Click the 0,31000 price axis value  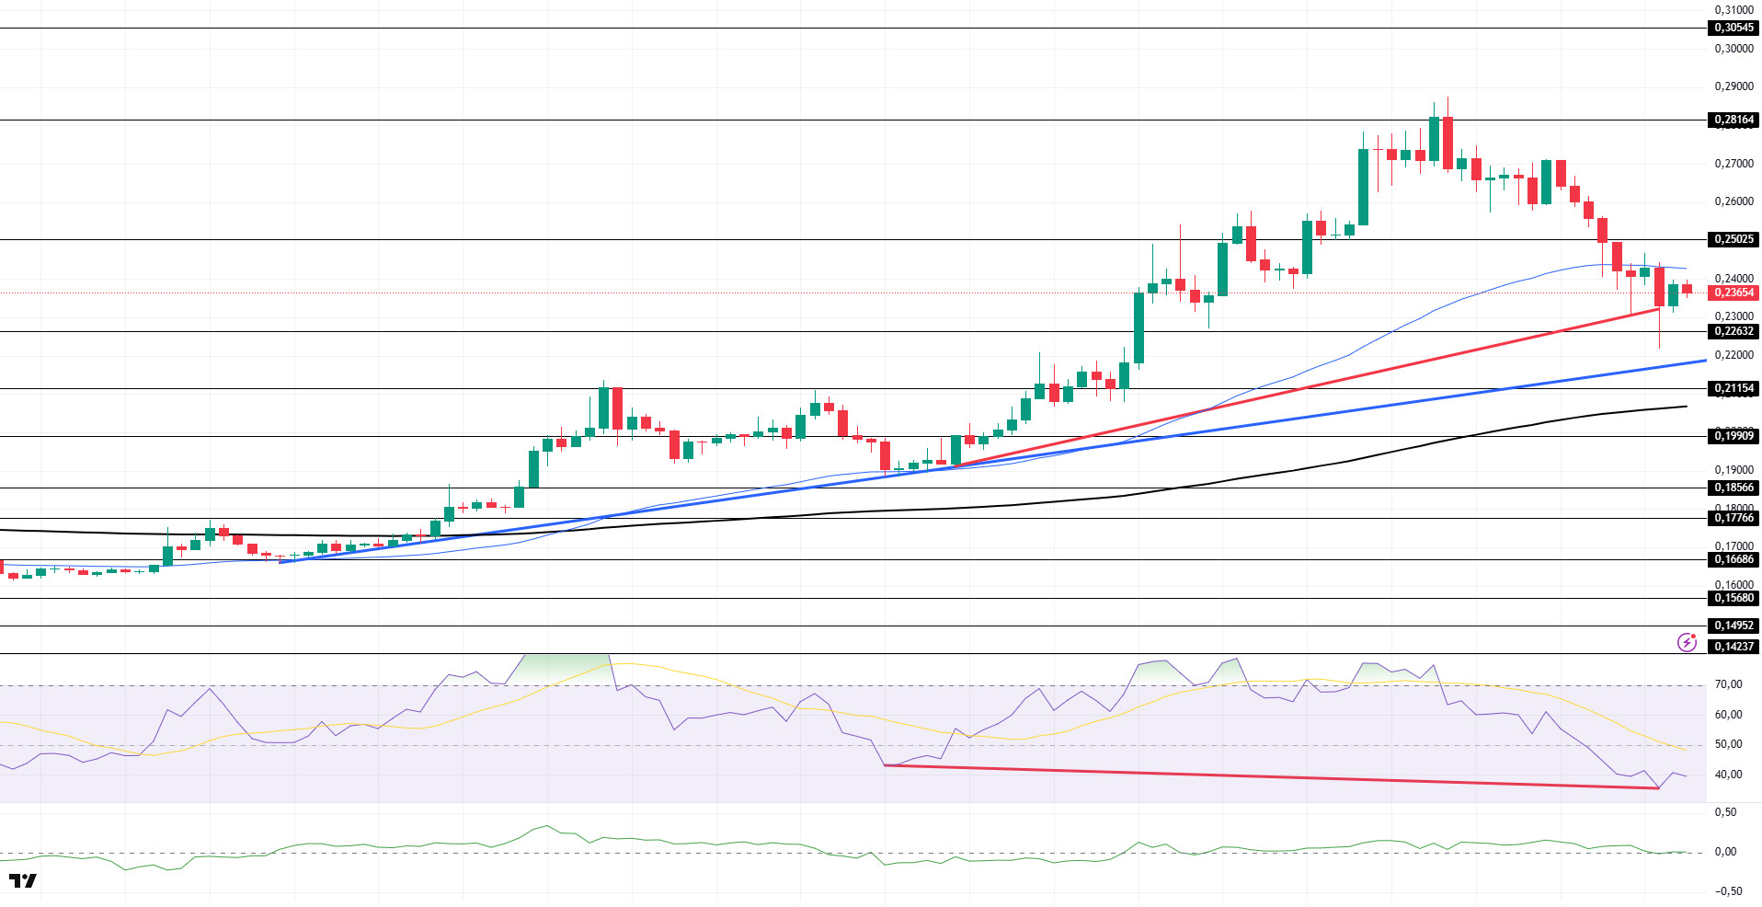(1733, 10)
